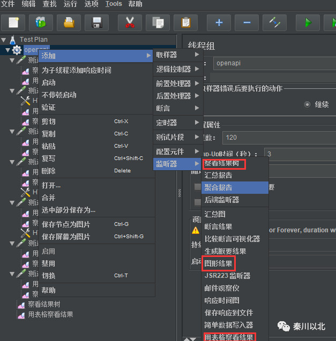Image resolution: width=336 pixels, height=341 pixels.
Task: Expand the 配置元件 submenu
Action: [x=178, y=151]
